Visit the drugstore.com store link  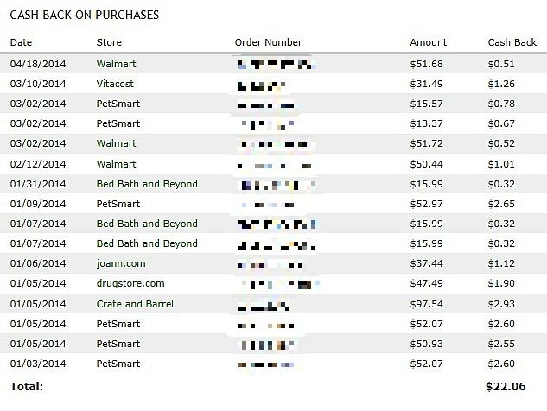[130, 283]
